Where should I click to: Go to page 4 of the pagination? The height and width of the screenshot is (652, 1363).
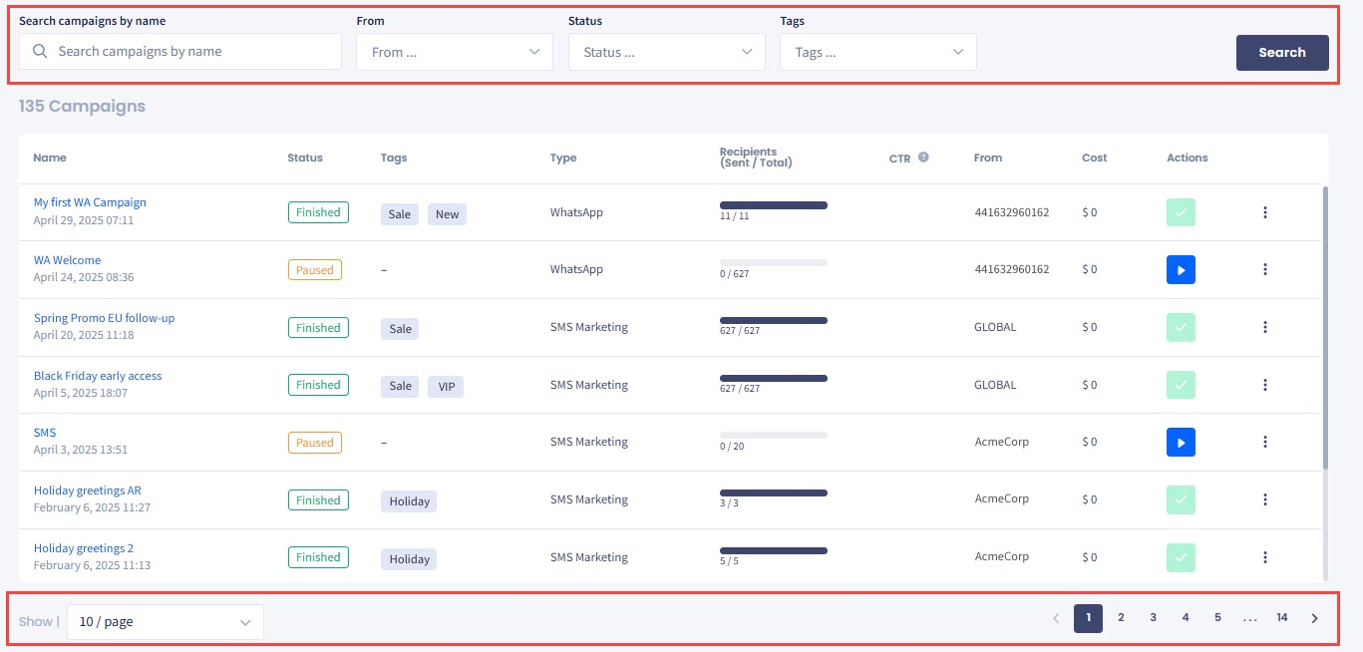(x=1186, y=618)
